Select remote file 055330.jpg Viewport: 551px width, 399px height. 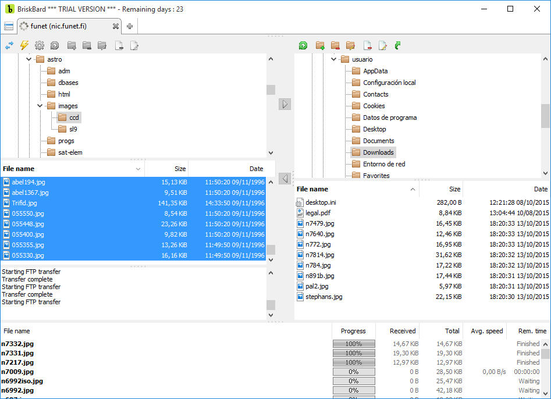click(x=133, y=255)
